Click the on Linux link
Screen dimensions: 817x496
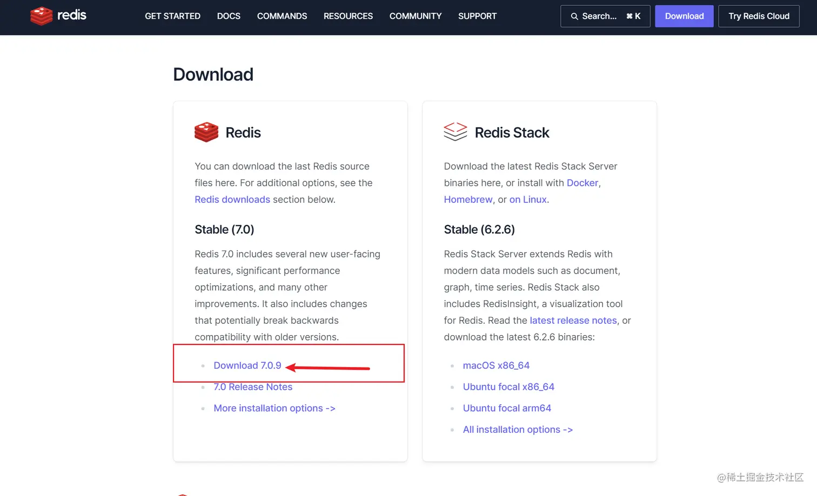click(528, 199)
